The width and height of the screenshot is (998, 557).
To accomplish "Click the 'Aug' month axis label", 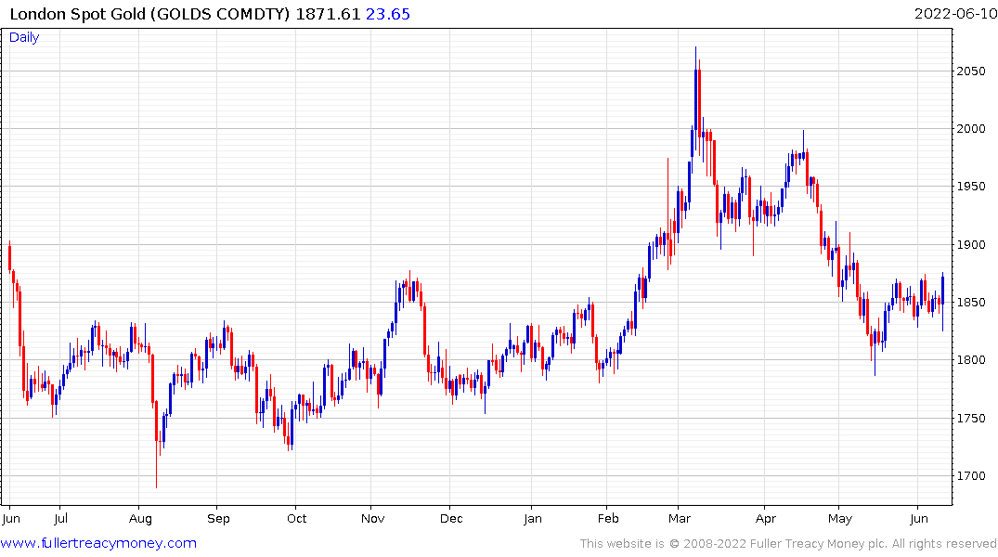I will tap(141, 519).
